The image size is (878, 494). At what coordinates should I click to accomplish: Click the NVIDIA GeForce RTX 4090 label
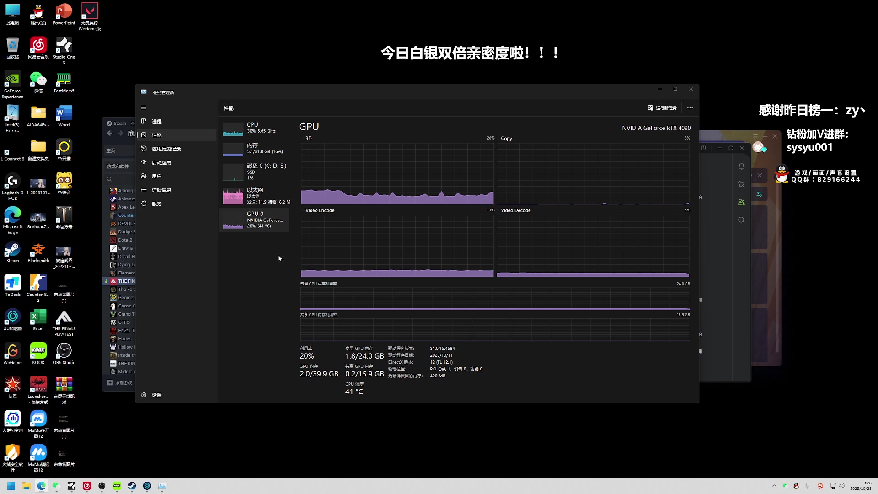tap(656, 128)
